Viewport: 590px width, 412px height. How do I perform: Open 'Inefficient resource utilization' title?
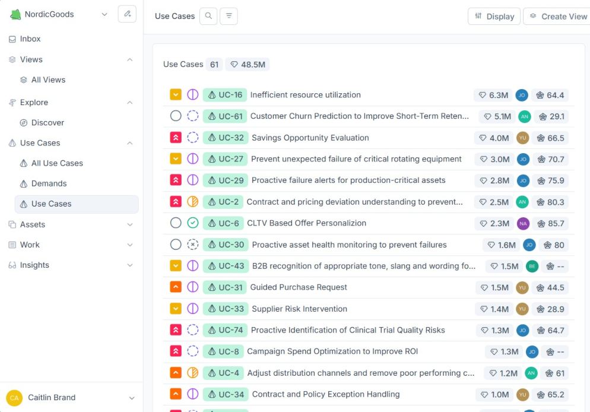click(305, 95)
